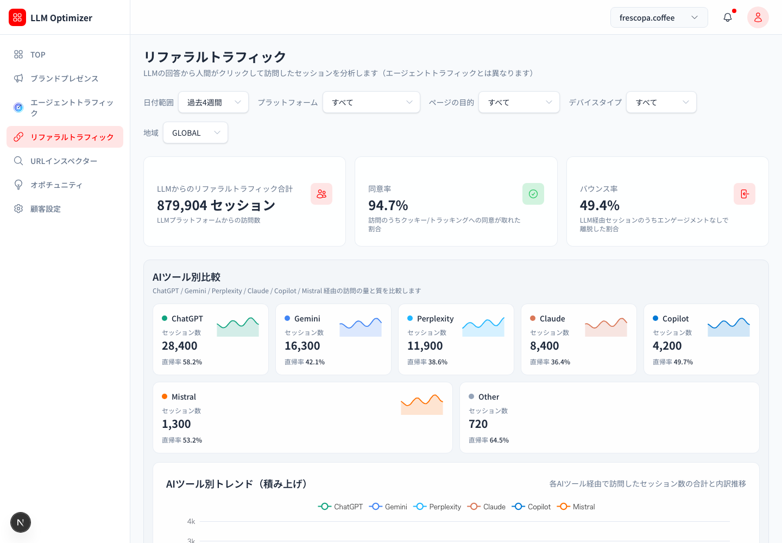This screenshot has height=543, width=782.
Task: Click the round N badge at bottom left
Action: (x=21, y=522)
